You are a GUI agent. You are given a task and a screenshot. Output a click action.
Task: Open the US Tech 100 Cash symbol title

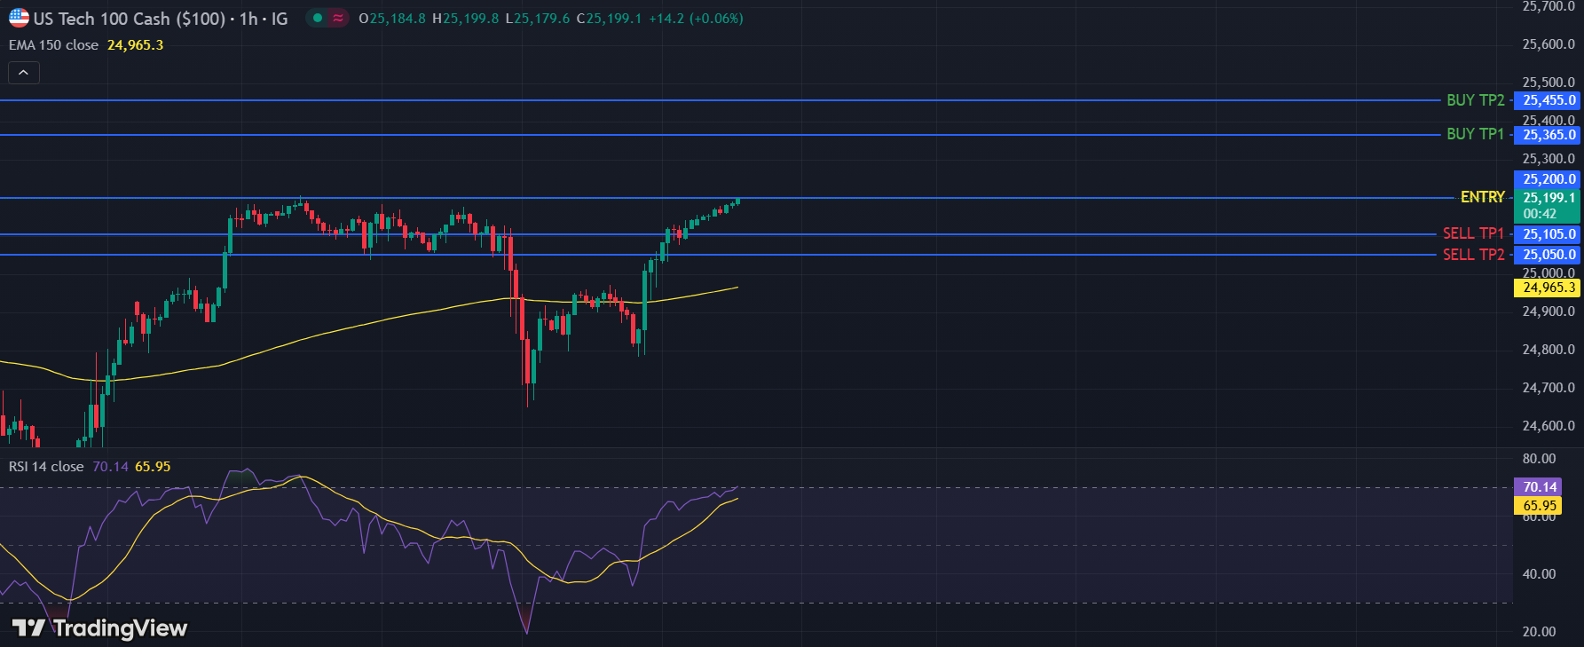click(129, 19)
